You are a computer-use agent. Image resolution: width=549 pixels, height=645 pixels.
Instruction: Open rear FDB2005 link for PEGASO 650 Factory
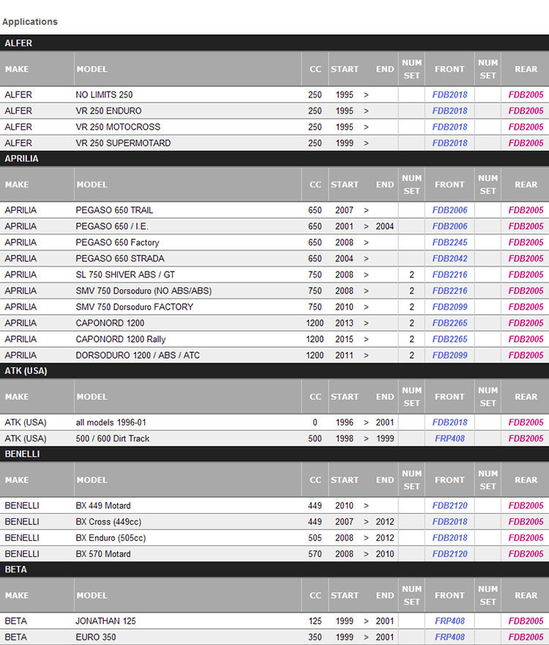526,242
